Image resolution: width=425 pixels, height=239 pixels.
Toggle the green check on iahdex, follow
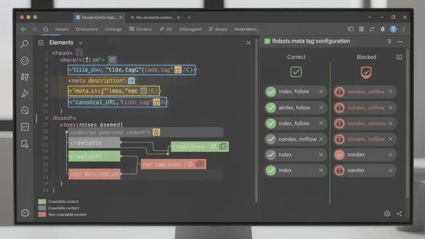click(x=271, y=108)
